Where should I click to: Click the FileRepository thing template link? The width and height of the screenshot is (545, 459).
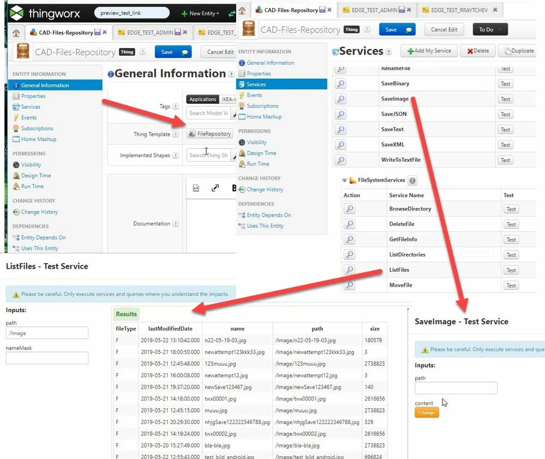coord(209,134)
